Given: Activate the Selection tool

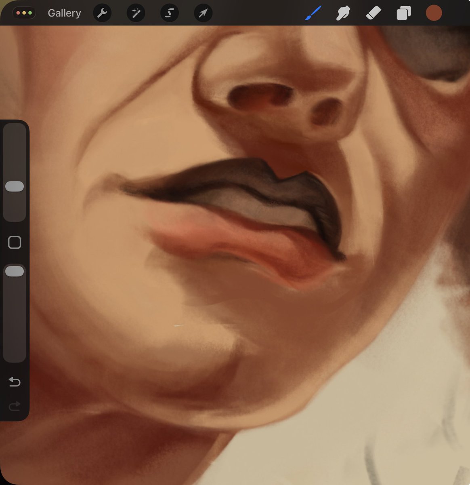Looking at the screenshot, I should point(169,13).
